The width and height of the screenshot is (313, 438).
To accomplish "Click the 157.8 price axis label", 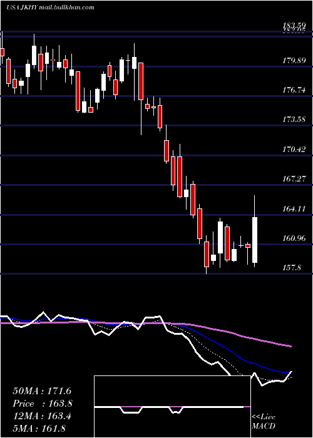I will point(292,268).
